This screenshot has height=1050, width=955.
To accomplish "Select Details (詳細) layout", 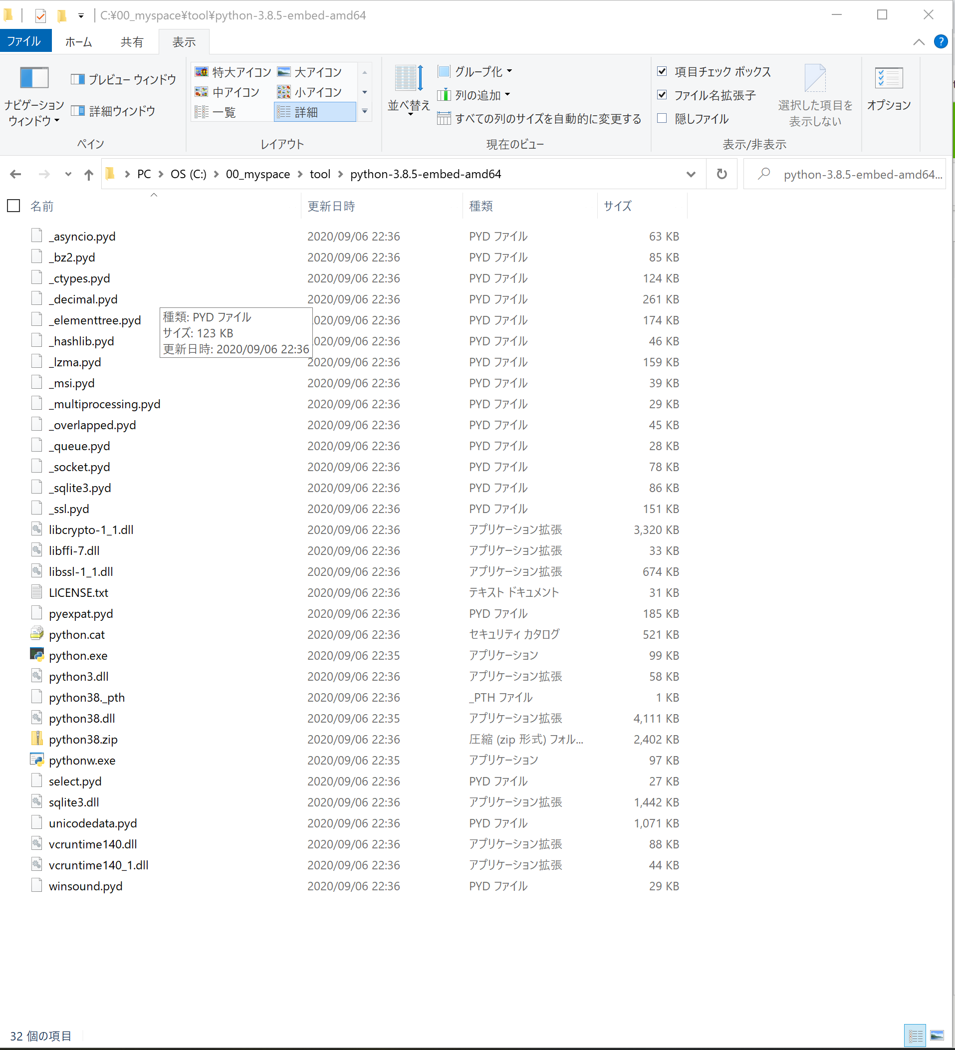I will (314, 112).
